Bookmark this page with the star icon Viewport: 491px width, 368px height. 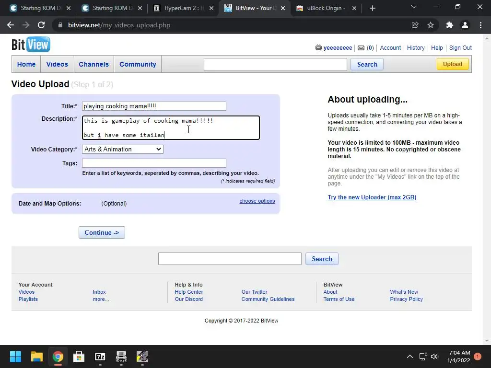pos(431,25)
